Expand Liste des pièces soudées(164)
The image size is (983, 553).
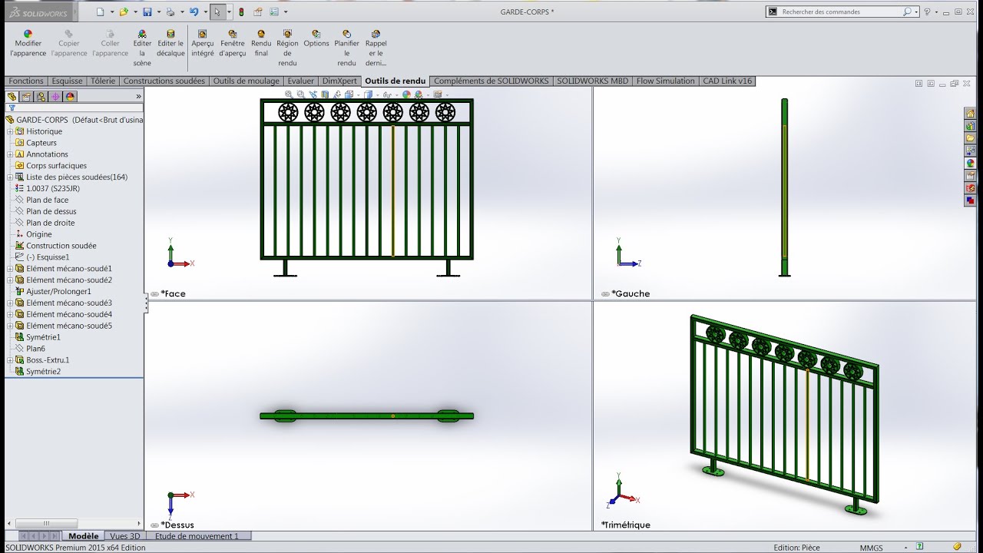[10, 177]
